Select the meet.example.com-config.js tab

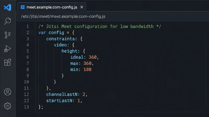(x=52, y=7)
